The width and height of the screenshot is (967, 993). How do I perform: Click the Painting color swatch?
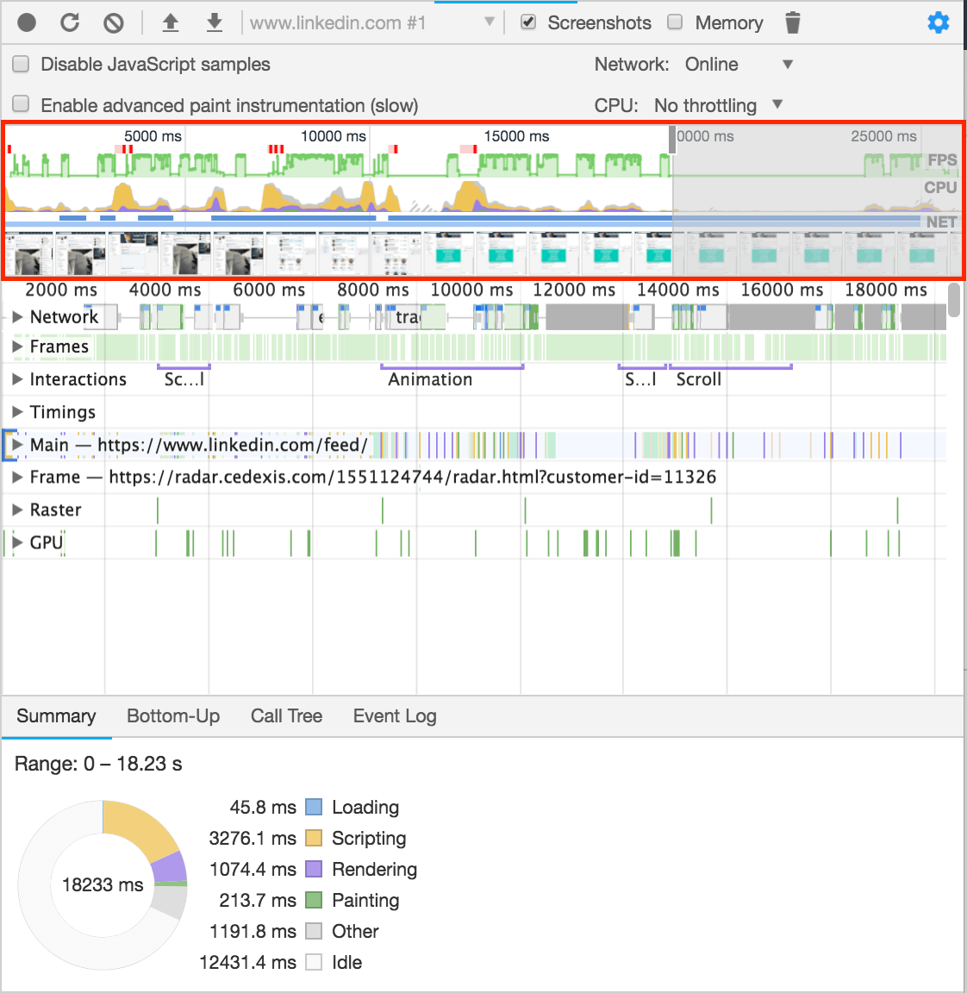click(x=314, y=900)
